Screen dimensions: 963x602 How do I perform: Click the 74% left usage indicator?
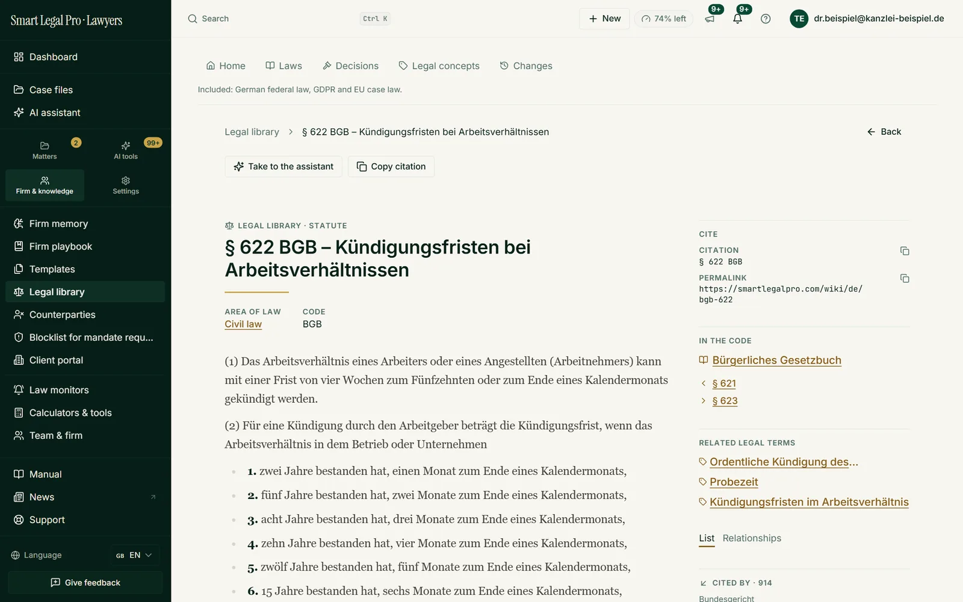coord(664,19)
